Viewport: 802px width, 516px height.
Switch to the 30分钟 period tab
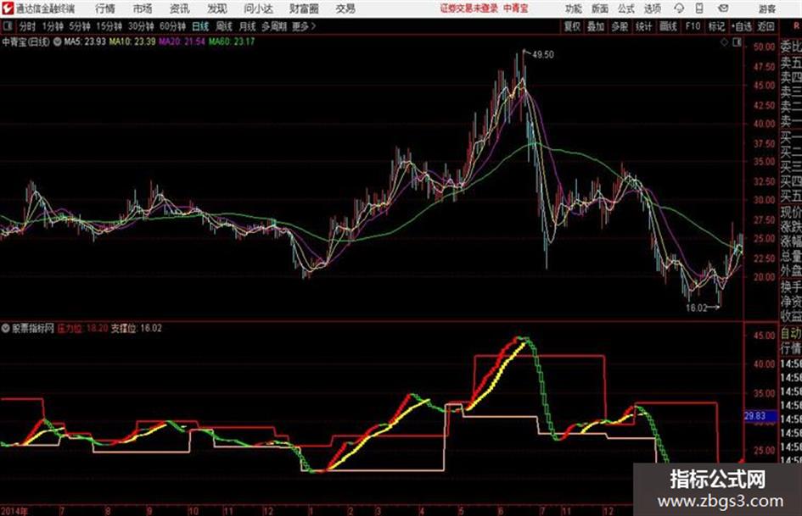tap(141, 26)
